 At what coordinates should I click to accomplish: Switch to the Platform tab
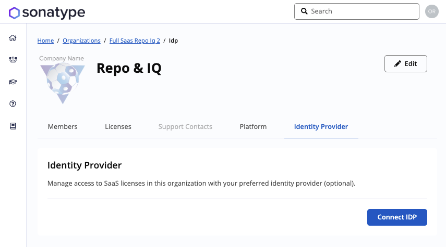pos(253,126)
